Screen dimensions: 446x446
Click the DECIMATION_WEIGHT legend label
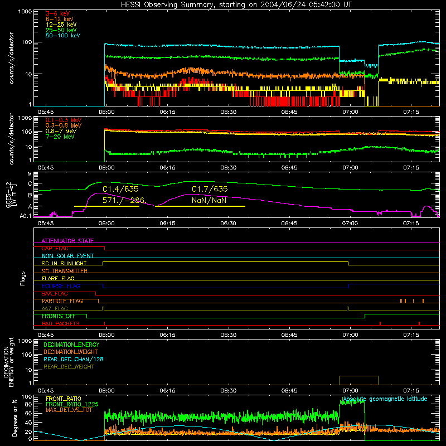pyautogui.click(x=71, y=352)
